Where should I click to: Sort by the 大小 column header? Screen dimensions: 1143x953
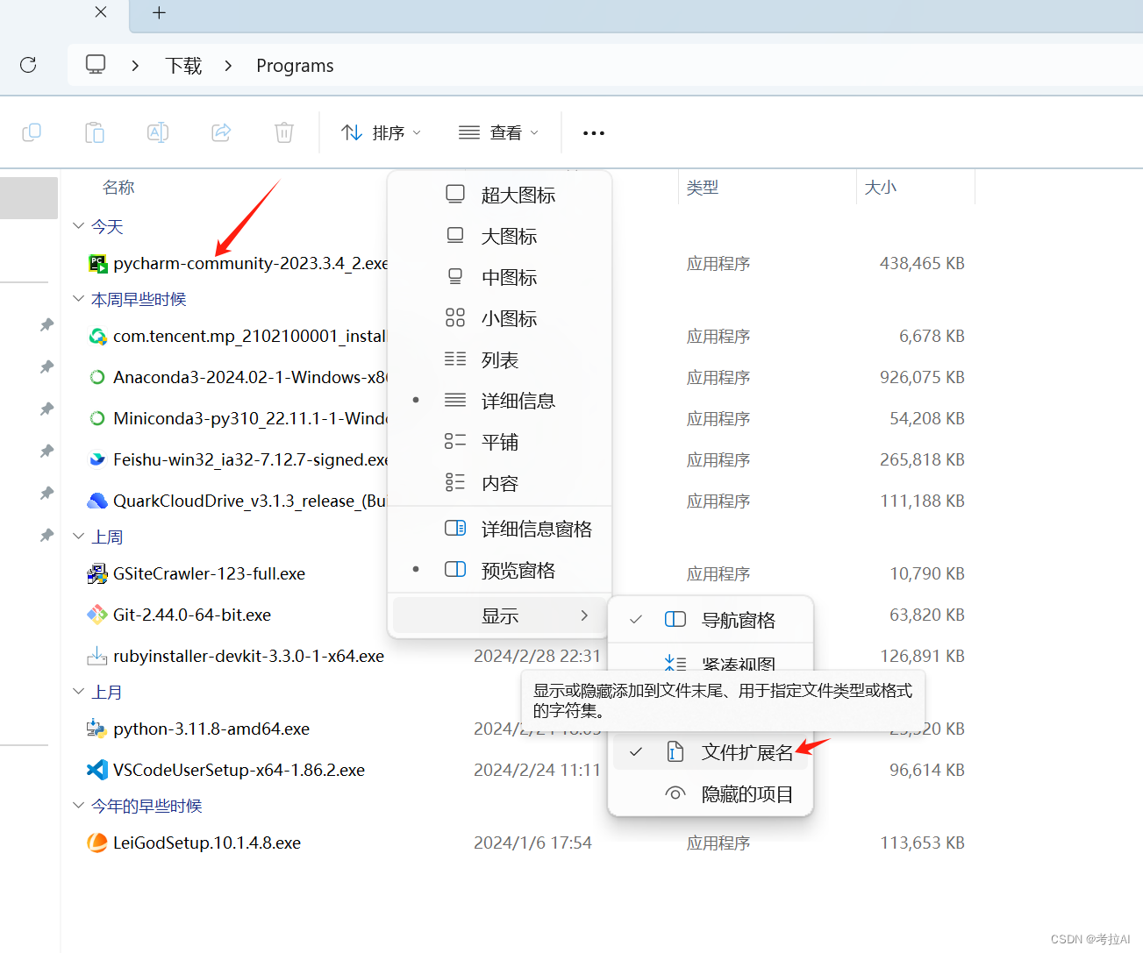pyautogui.click(x=881, y=188)
